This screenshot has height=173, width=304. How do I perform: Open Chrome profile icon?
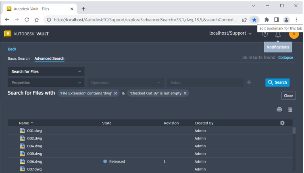point(286,20)
